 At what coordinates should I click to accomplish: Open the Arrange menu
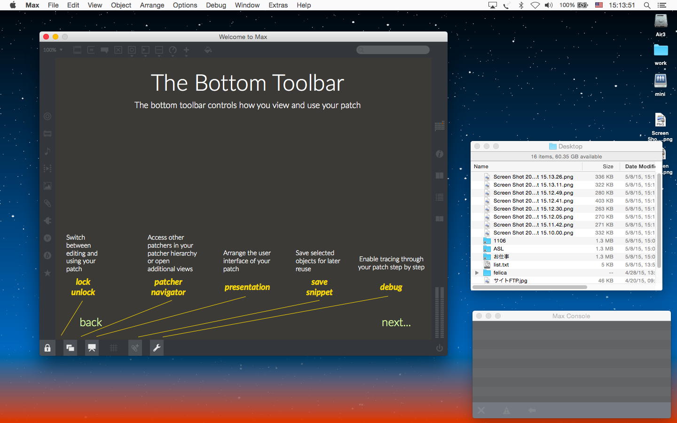click(152, 5)
